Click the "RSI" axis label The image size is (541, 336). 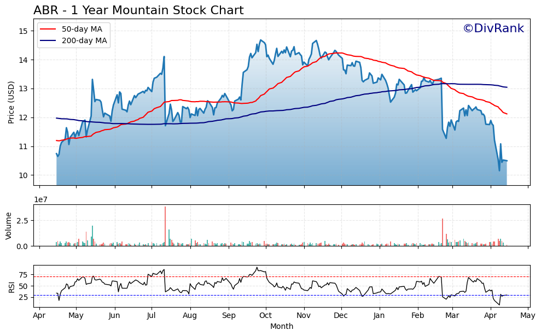pos(11,287)
